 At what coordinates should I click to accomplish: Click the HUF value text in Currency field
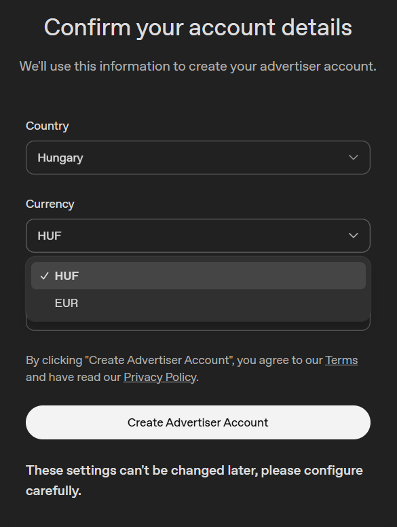pyautogui.click(x=50, y=236)
